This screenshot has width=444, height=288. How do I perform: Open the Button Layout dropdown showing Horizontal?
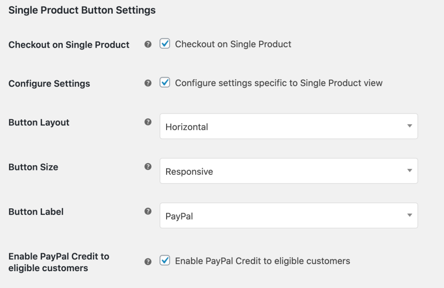click(x=289, y=126)
